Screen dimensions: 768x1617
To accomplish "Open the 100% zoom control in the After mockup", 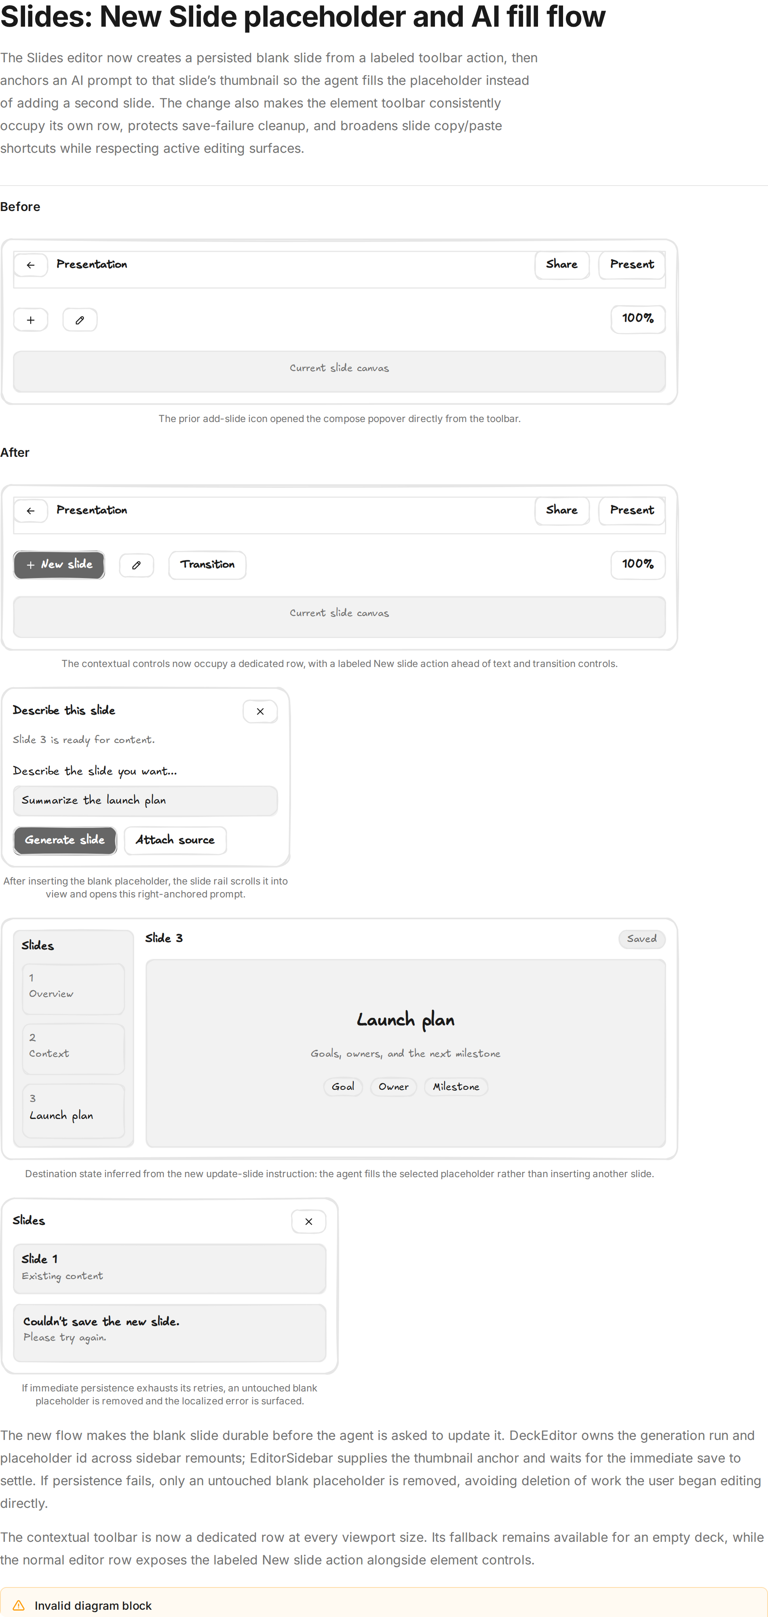I will coord(637,564).
